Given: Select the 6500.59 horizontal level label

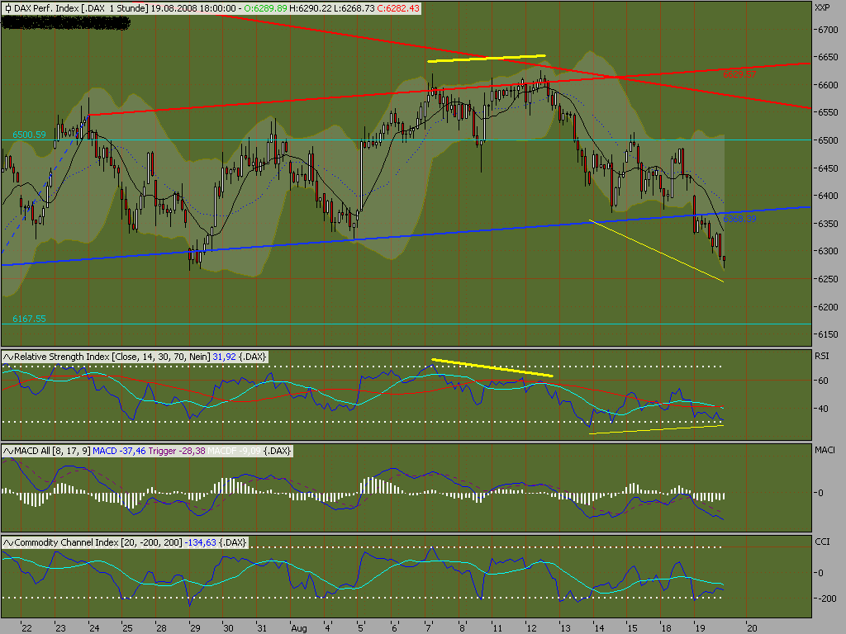Looking at the screenshot, I should [x=29, y=135].
